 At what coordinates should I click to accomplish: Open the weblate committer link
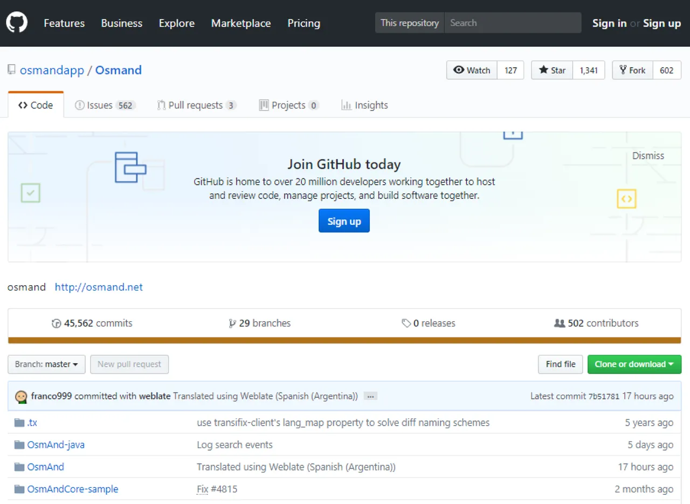tap(155, 396)
